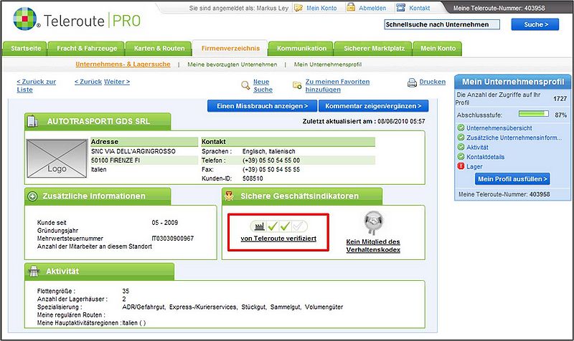Screen dimensions: 574x341
Task: Click the green check beside Unternehmensübersicht
Action: tap(461, 128)
